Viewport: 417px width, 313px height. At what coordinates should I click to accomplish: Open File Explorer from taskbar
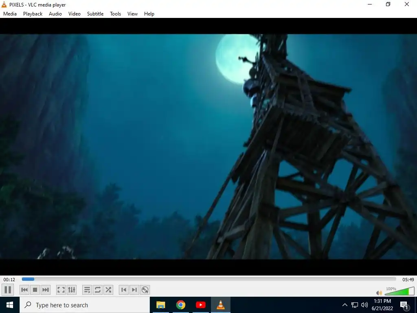160,305
